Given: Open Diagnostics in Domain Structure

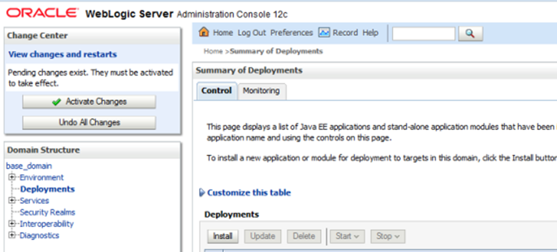Looking at the screenshot, I should [39, 235].
